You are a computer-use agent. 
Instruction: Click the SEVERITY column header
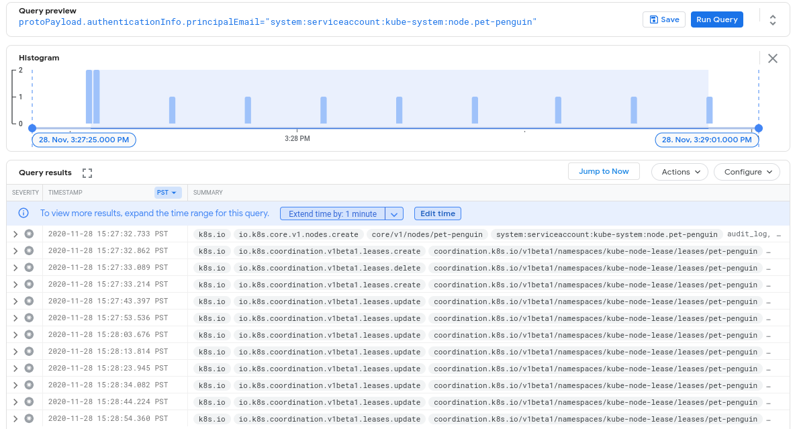click(x=26, y=193)
